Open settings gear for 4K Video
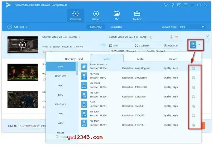 193,78
